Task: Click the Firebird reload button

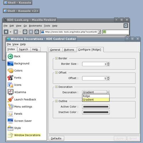Action: coord(25,32)
